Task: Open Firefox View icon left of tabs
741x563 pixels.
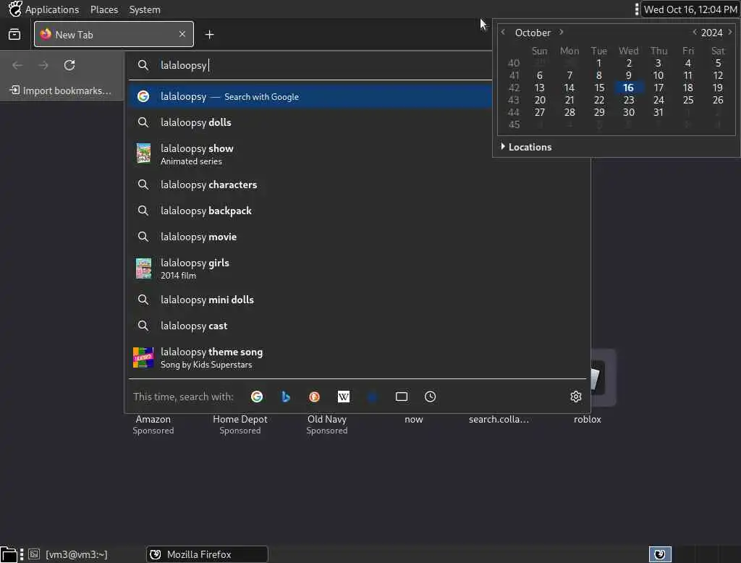Action: tap(14, 35)
